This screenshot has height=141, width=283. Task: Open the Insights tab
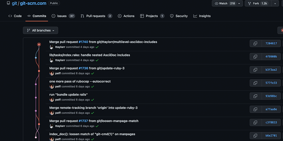click(202, 16)
